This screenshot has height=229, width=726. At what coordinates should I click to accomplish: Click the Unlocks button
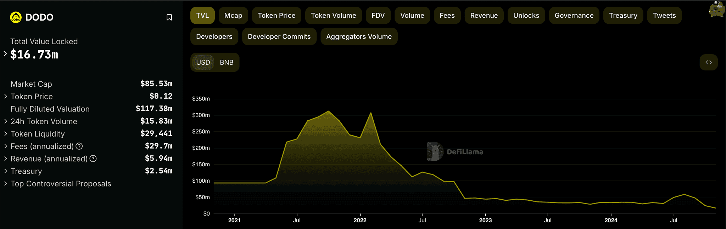(x=526, y=16)
